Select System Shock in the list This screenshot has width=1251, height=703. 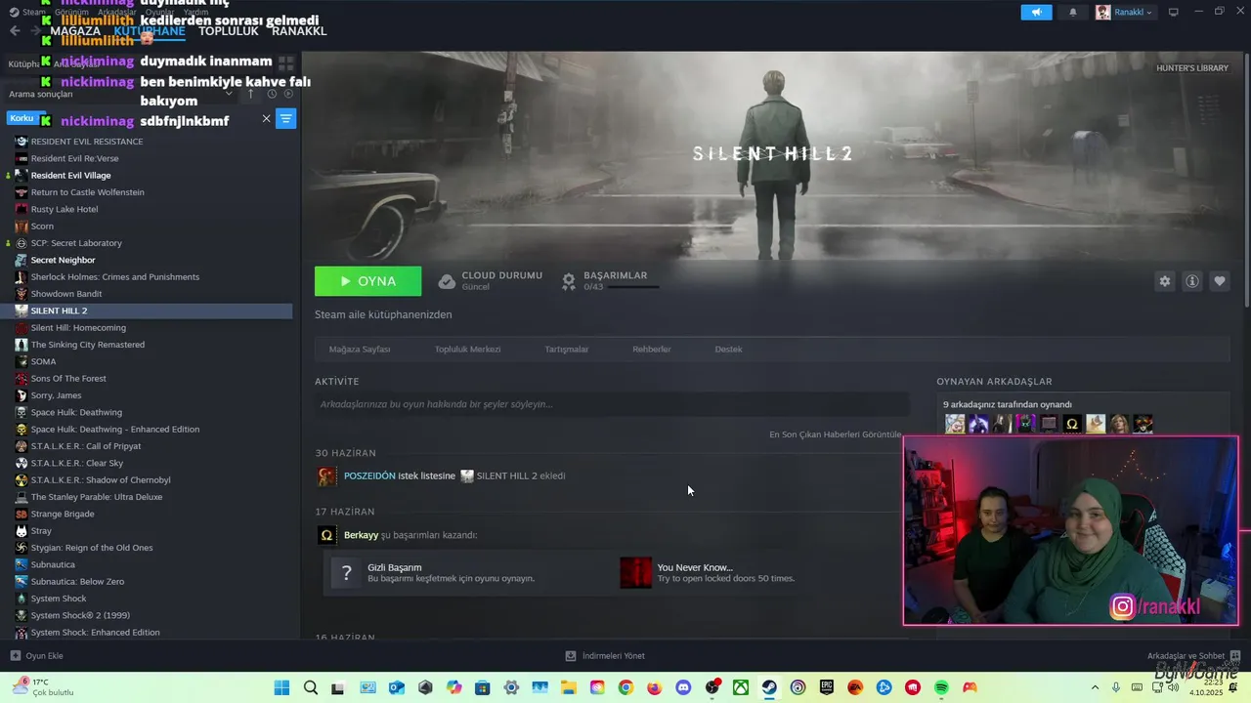point(59,599)
